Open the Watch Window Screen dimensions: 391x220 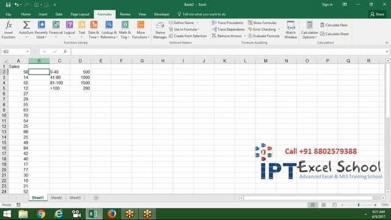(291, 30)
